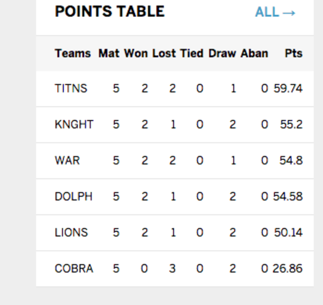Select the LIONS team row
Viewport: 323px width, 305px height.
pyautogui.click(x=71, y=232)
